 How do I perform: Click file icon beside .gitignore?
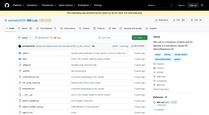coord(20,65)
